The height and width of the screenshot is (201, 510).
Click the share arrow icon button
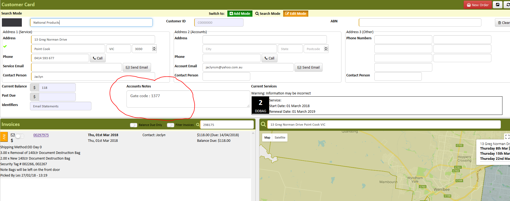pyautogui.click(x=498, y=5)
